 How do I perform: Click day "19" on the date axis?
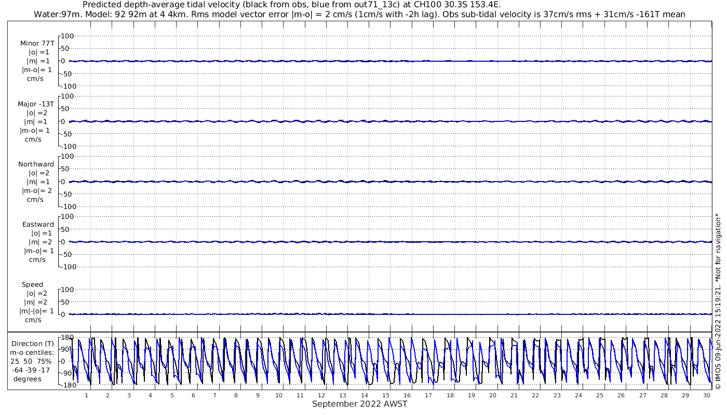point(472,395)
